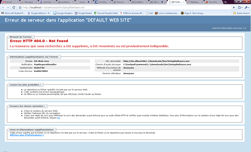Close the Gmail tab

(18, 2)
